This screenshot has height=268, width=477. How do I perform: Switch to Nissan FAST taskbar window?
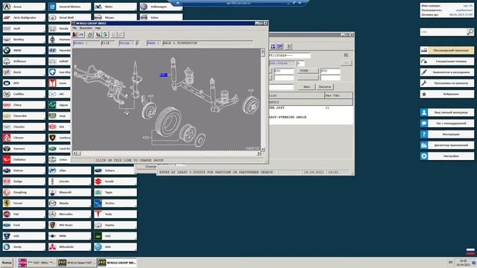click(77, 263)
